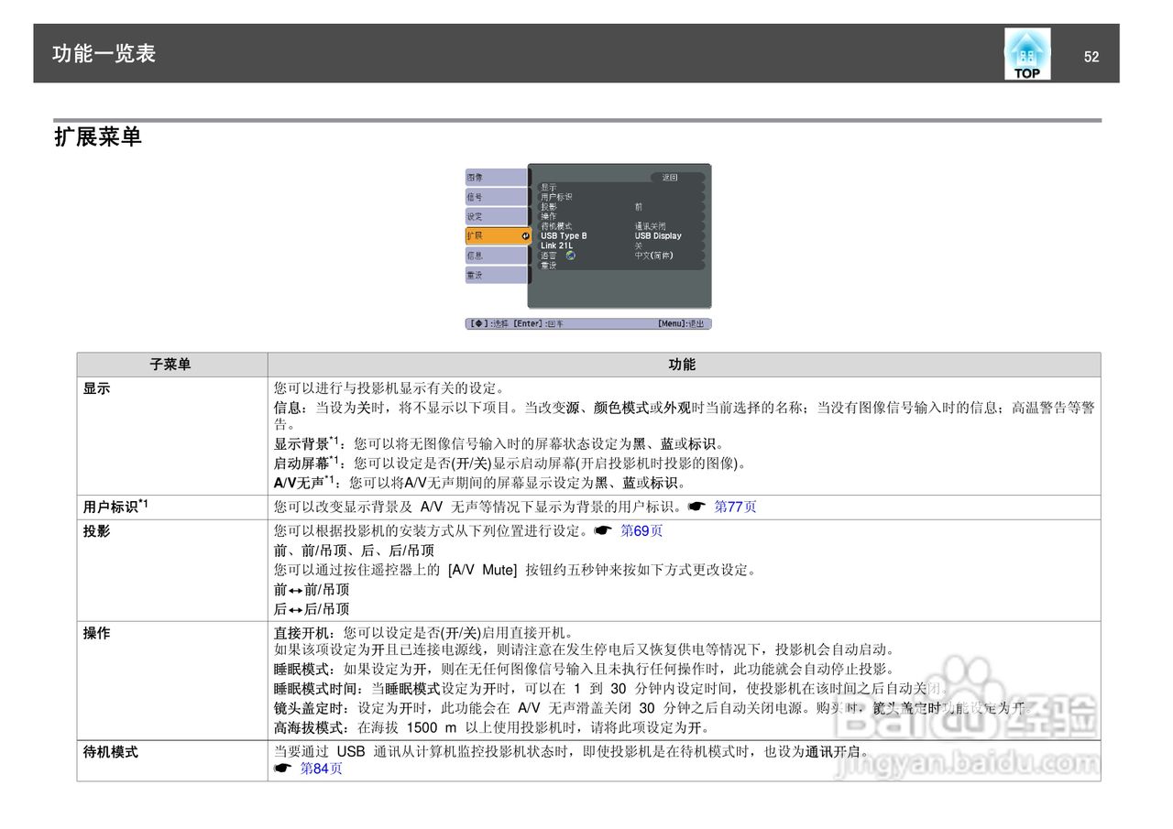1173x829 pixels.
Task: Click the 子菜单 column header
Action: tap(170, 365)
